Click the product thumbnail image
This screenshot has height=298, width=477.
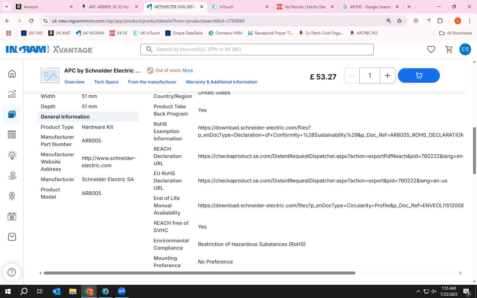[x=50, y=75]
